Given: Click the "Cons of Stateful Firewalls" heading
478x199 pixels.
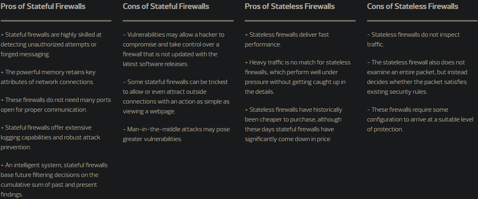Looking at the screenshot, I should [166, 7].
